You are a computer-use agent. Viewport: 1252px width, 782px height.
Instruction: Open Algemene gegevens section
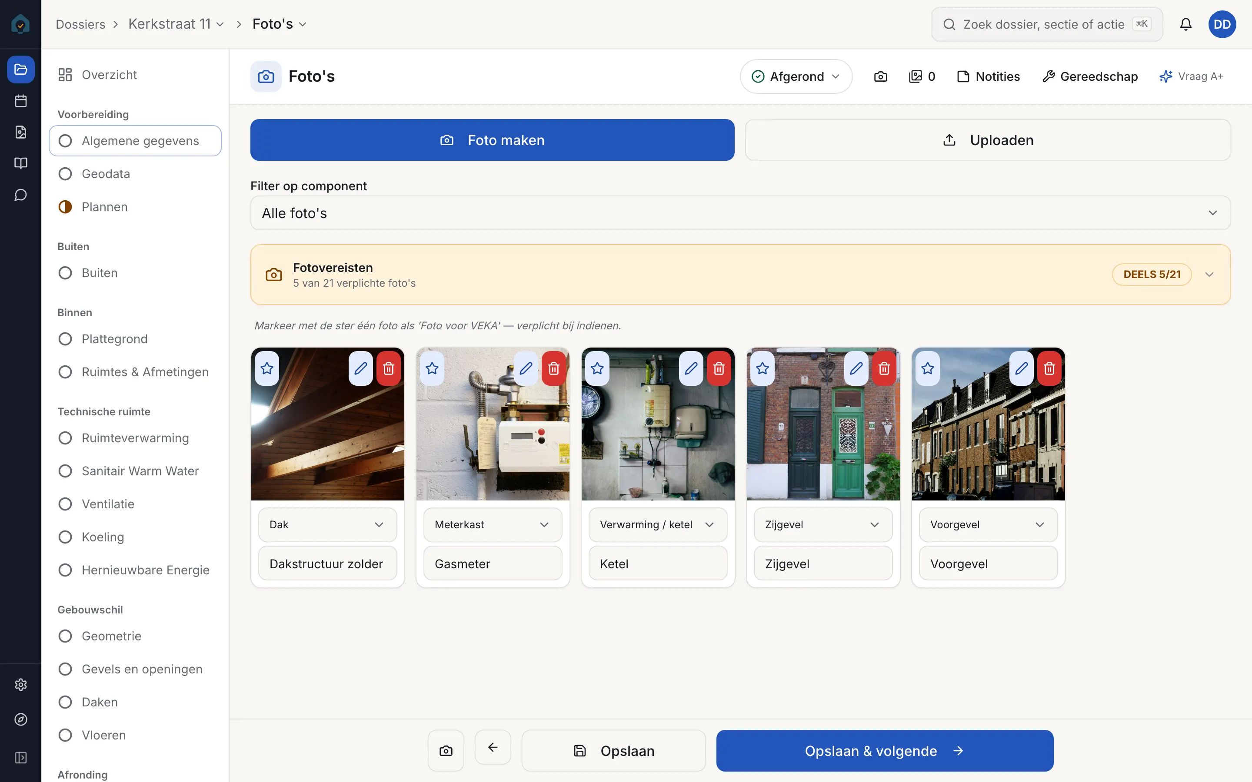[135, 141]
